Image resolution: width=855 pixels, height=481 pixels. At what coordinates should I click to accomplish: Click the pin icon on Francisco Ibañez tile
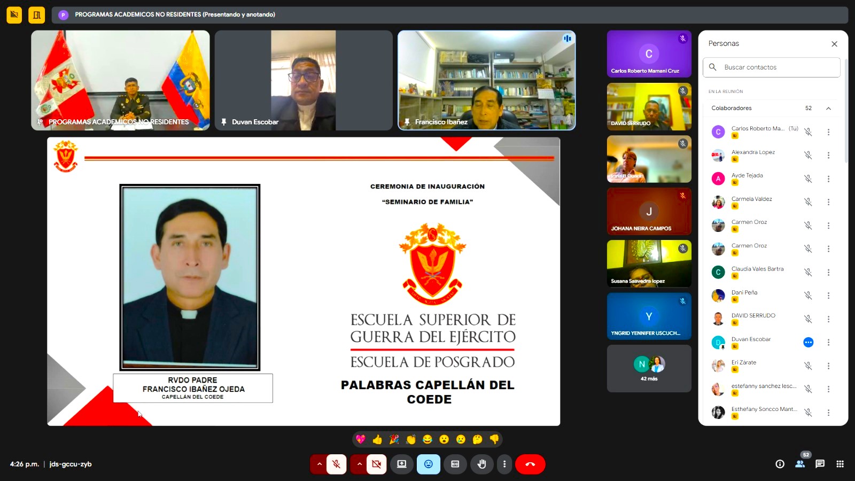408,122
